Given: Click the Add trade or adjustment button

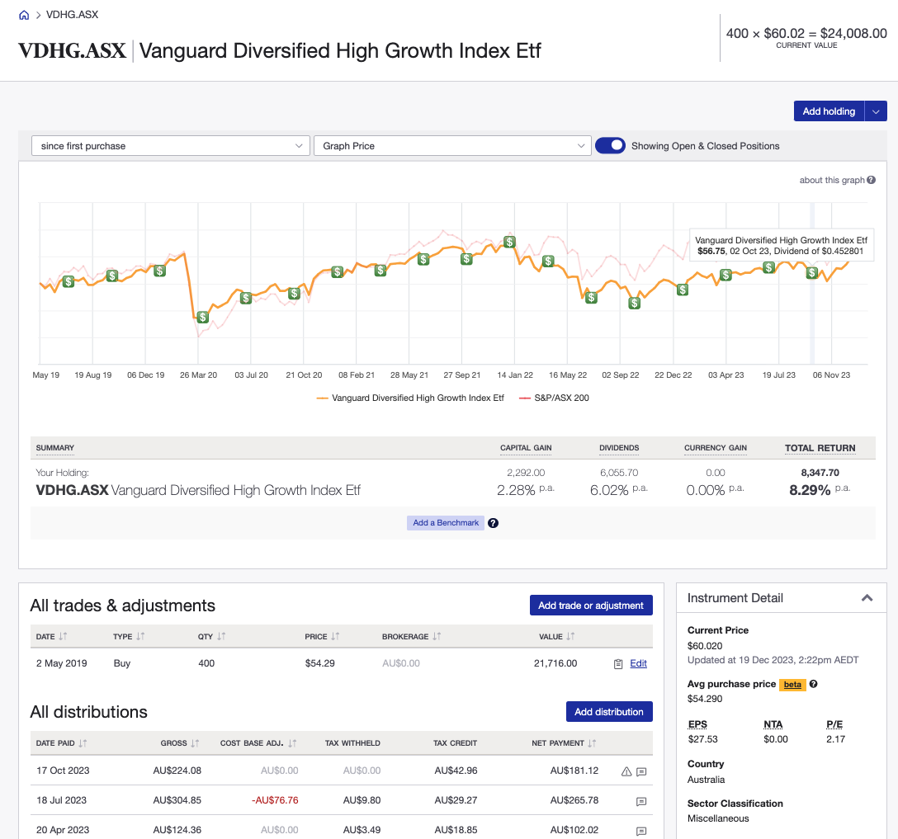Looking at the screenshot, I should tap(591, 605).
